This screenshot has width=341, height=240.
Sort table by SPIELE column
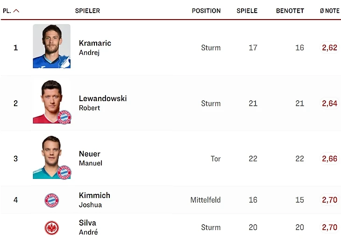[247, 11]
